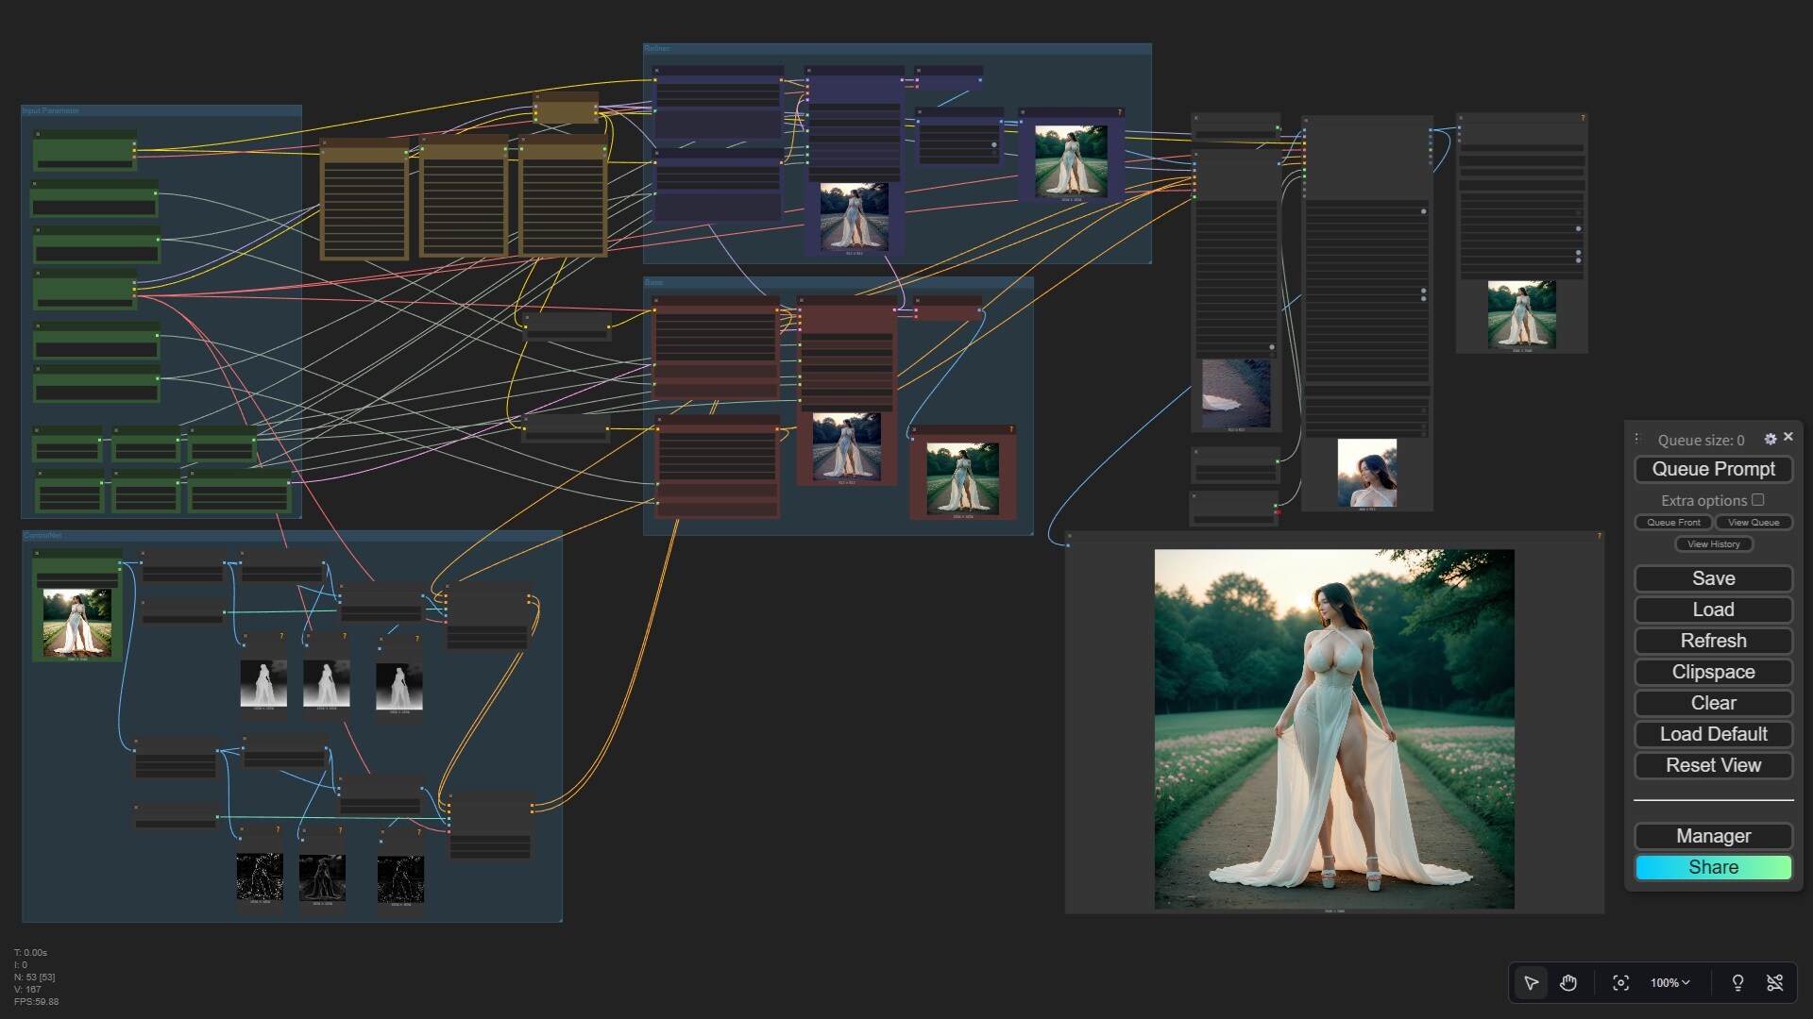Click the large final output image preview
Viewport: 1813px width, 1019px height.
pyautogui.click(x=1333, y=728)
